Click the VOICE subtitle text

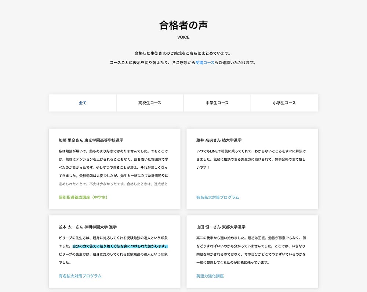183,37
